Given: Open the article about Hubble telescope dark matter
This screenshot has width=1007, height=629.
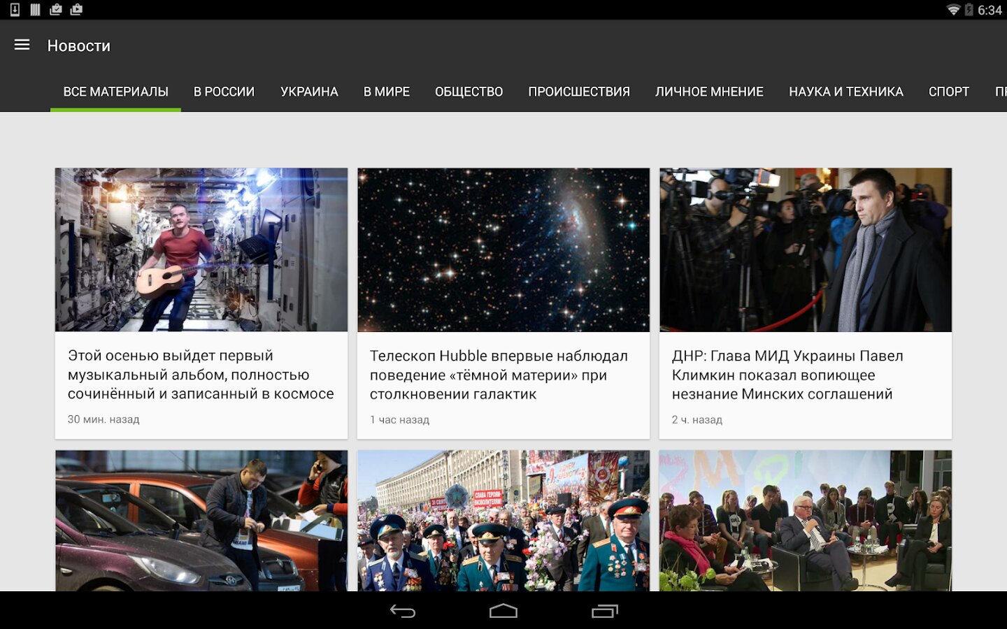Looking at the screenshot, I should point(503,303).
